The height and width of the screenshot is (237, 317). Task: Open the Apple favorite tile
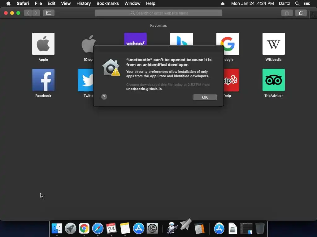pos(43,44)
